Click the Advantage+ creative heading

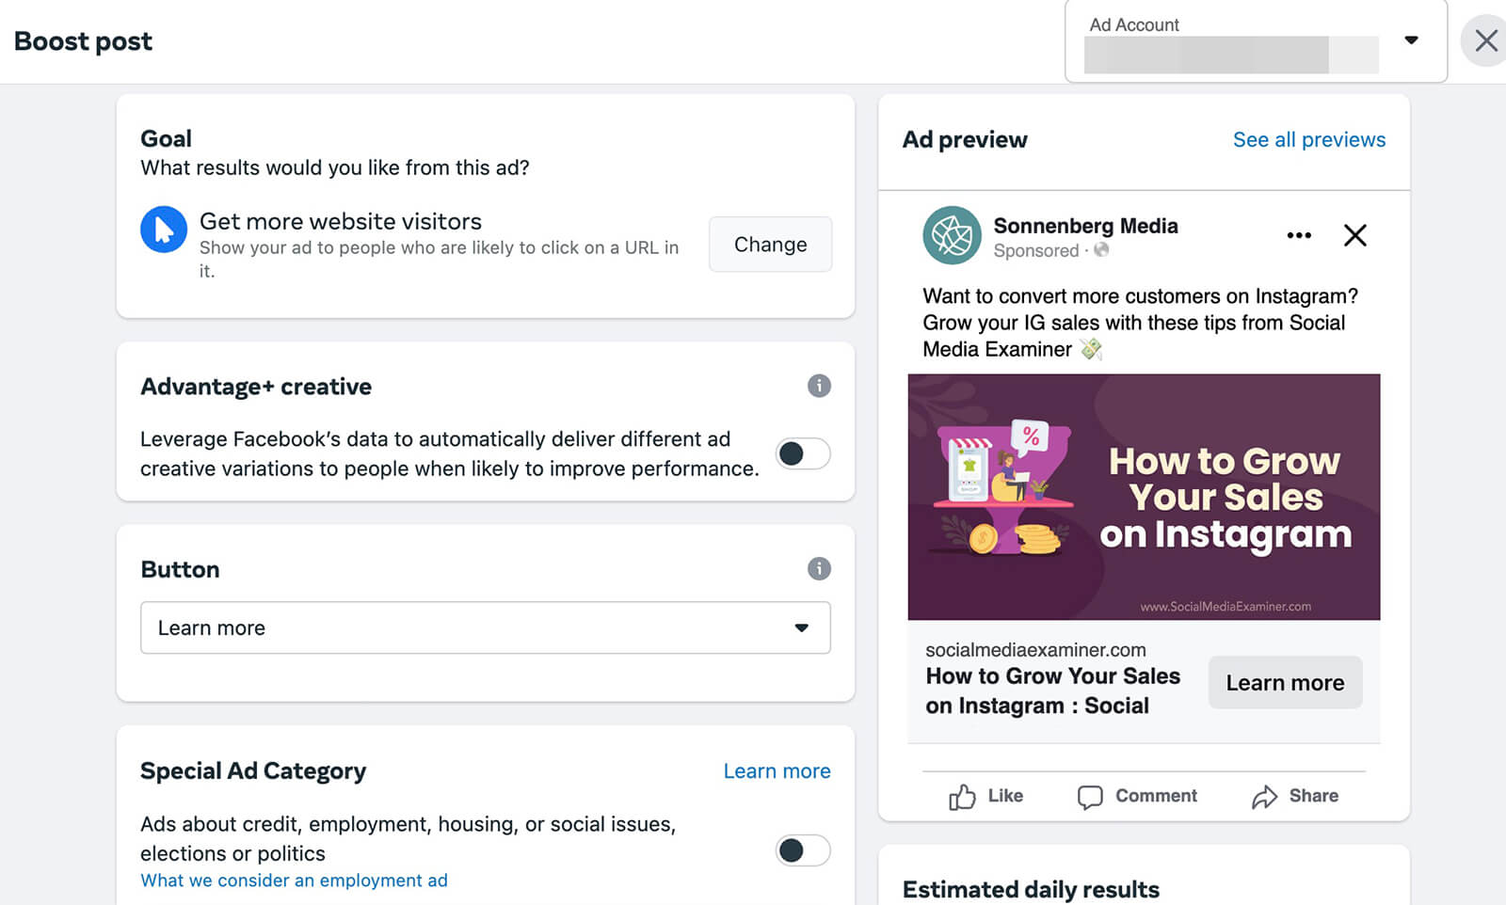coord(256,387)
